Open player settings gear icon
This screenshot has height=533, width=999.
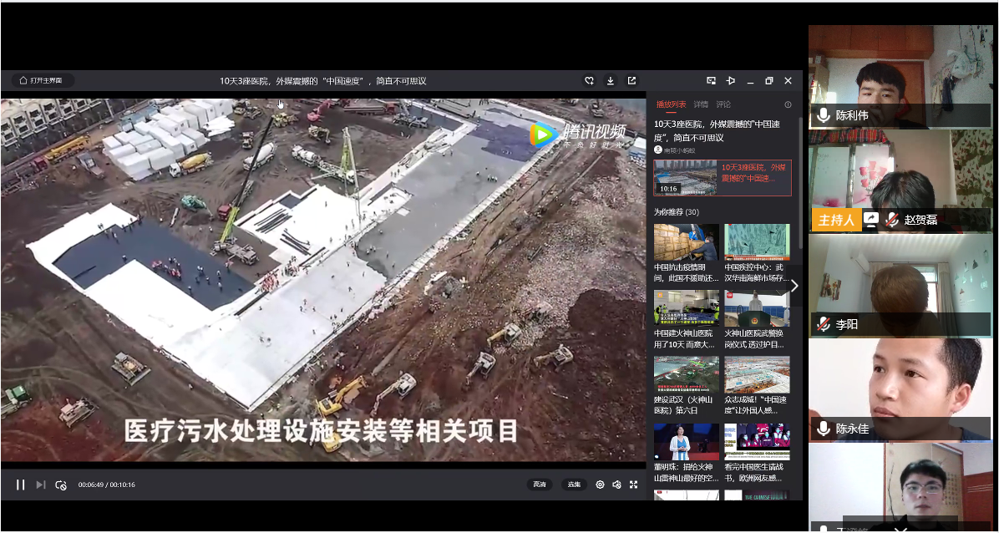tap(600, 485)
